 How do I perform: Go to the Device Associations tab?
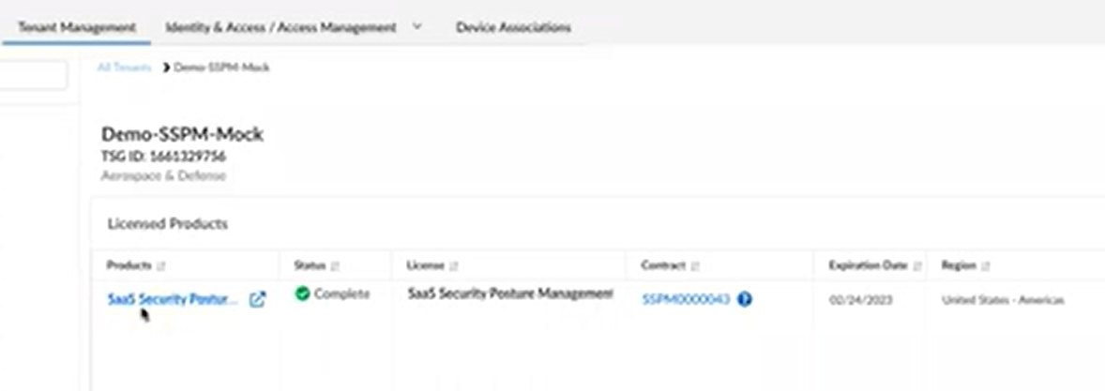coord(513,27)
